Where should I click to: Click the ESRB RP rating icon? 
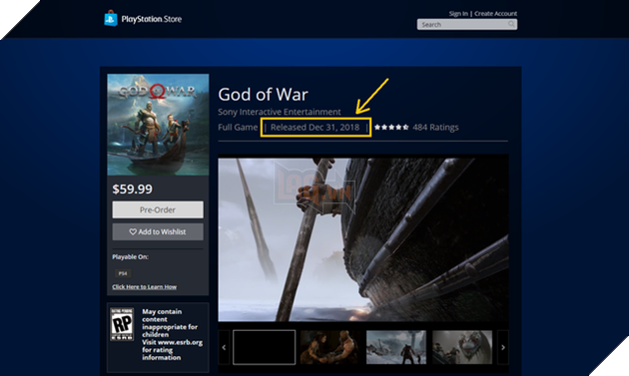tap(122, 324)
